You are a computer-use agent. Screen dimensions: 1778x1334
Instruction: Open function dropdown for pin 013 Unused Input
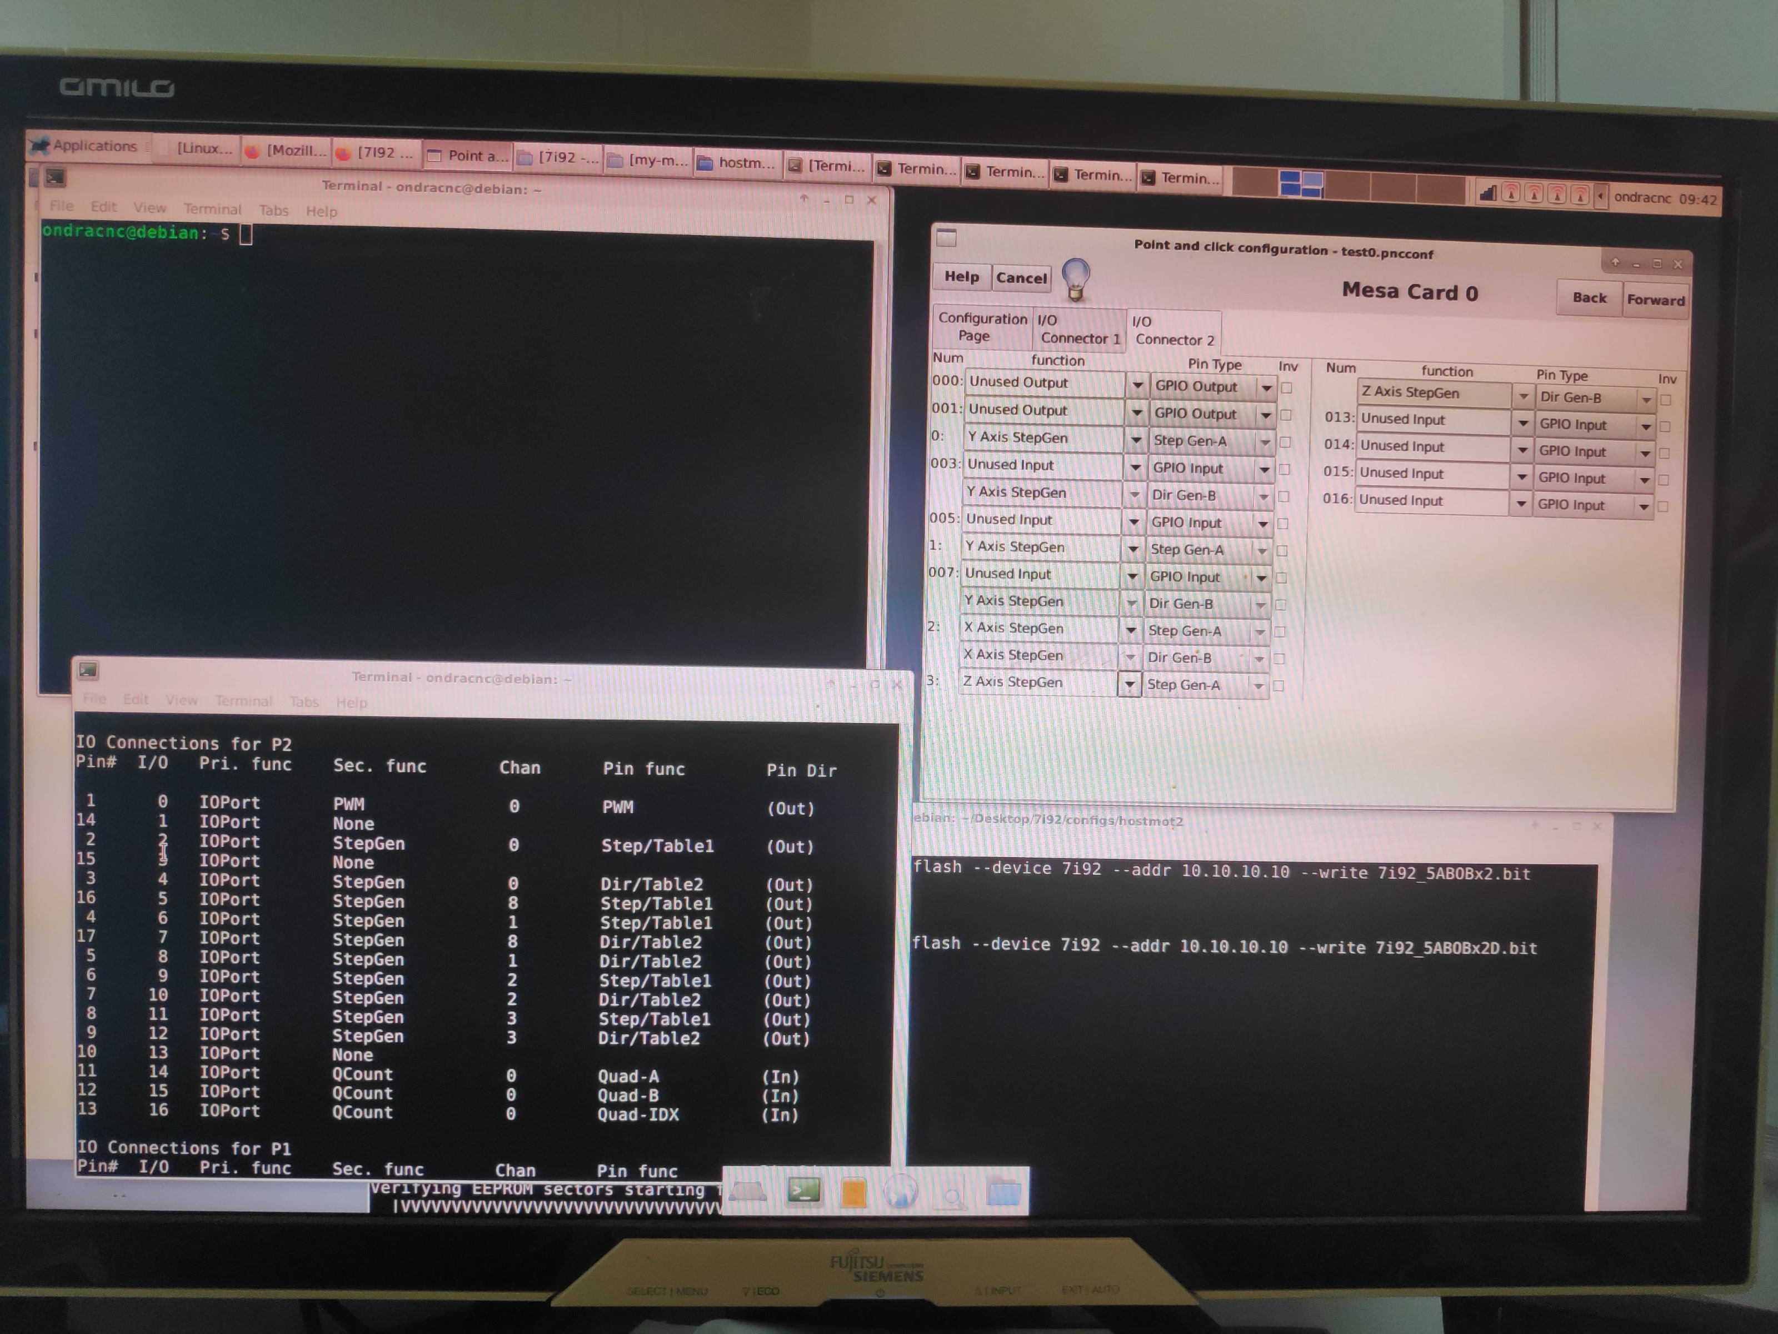point(1522,422)
